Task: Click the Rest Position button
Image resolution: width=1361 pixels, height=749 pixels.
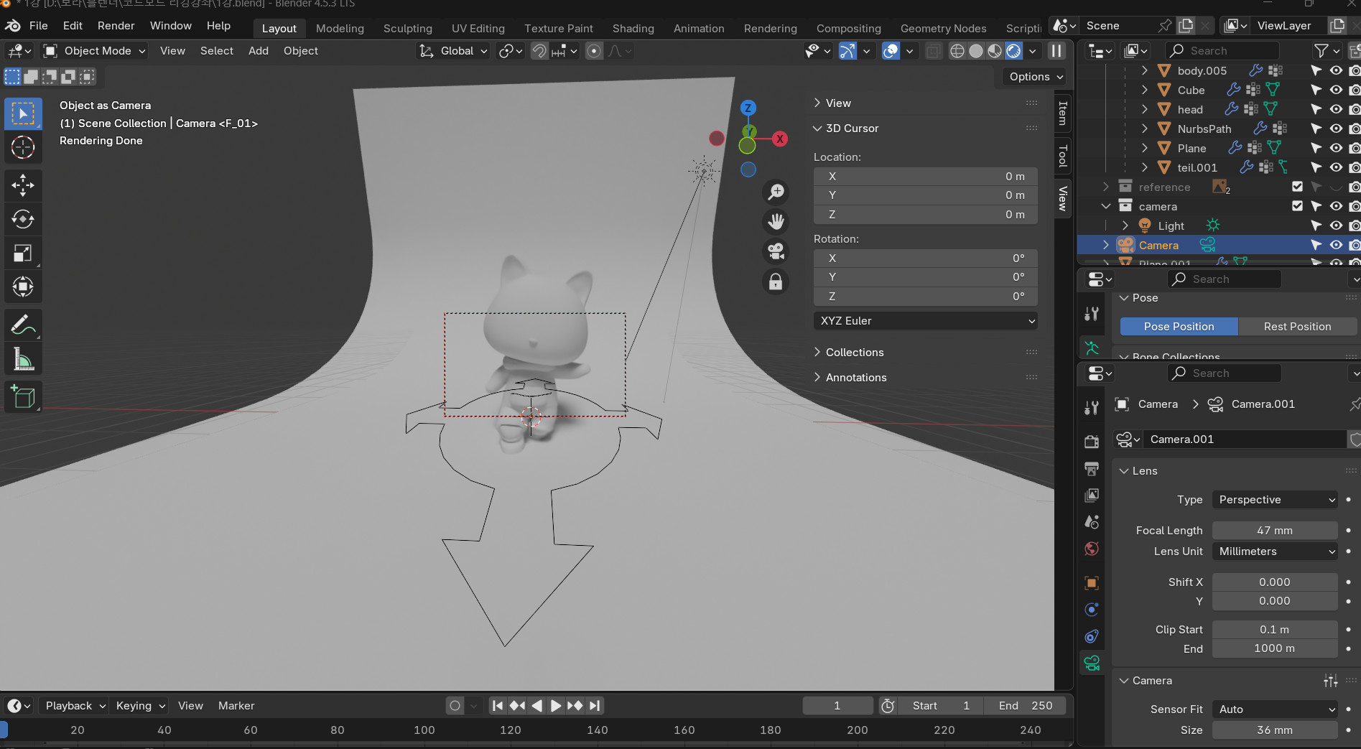Action: pyautogui.click(x=1297, y=327)
